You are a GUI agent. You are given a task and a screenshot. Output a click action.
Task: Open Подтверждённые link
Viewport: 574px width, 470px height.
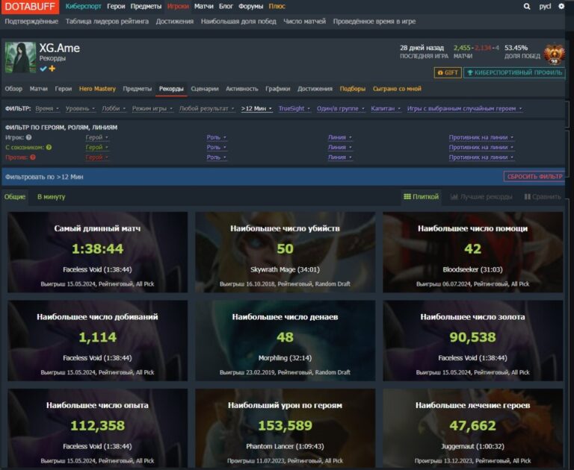tap(31, 21)
